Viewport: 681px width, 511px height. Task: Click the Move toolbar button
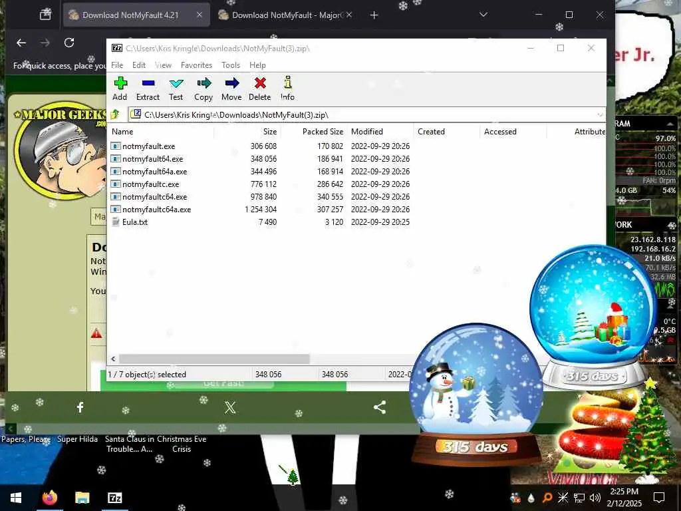click(231, 88)
